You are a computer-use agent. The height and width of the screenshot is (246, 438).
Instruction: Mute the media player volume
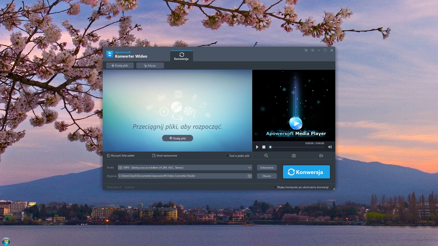point(330,147)
